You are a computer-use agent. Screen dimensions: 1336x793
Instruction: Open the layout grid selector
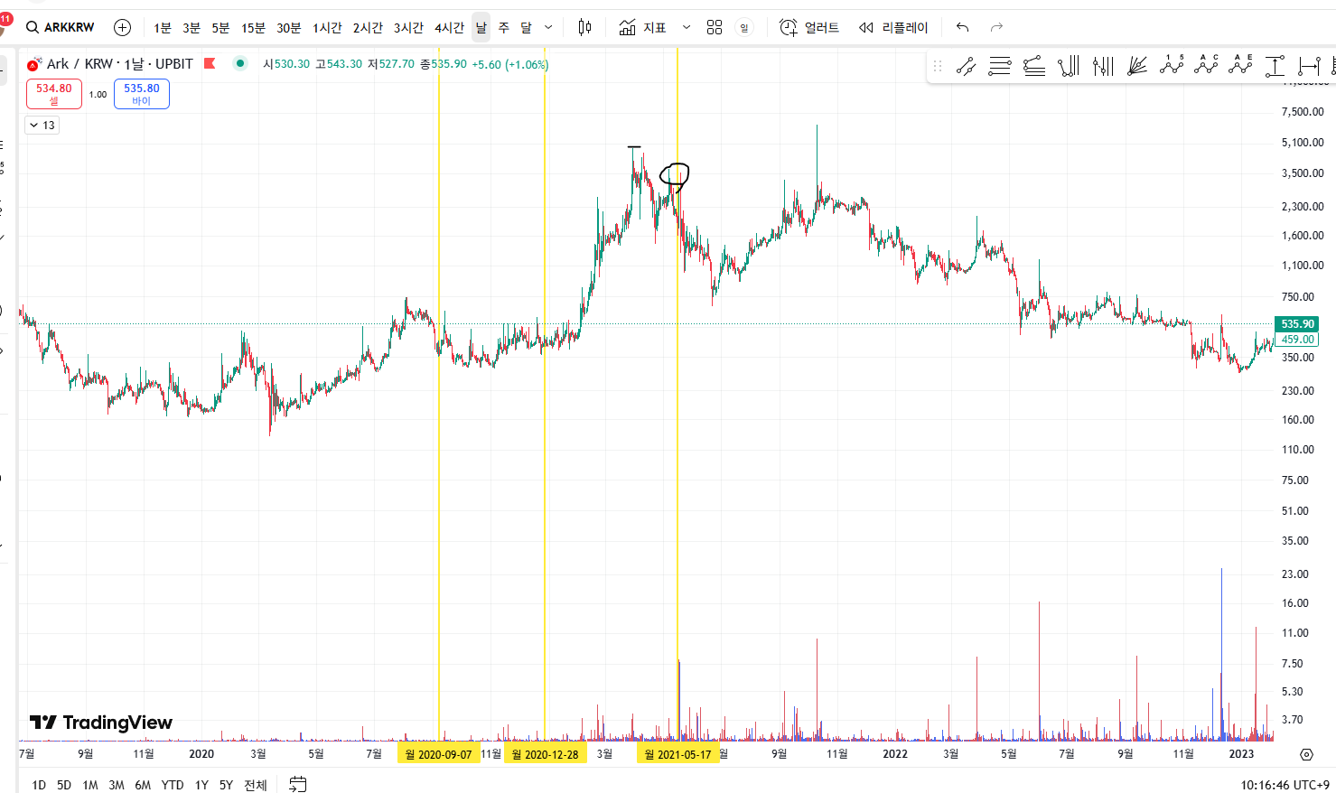tap(715, 27)
